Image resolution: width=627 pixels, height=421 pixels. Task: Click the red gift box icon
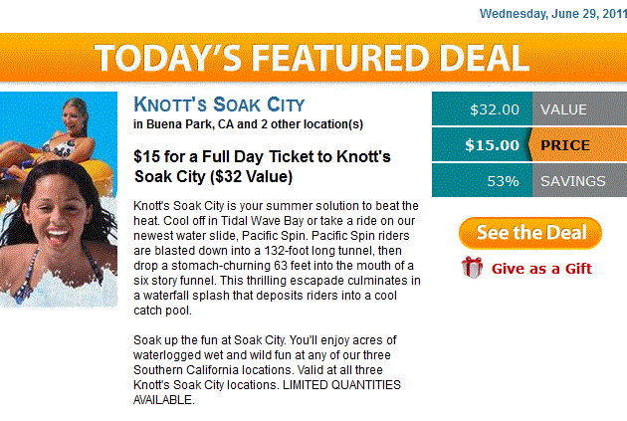[x=472, y=268]
